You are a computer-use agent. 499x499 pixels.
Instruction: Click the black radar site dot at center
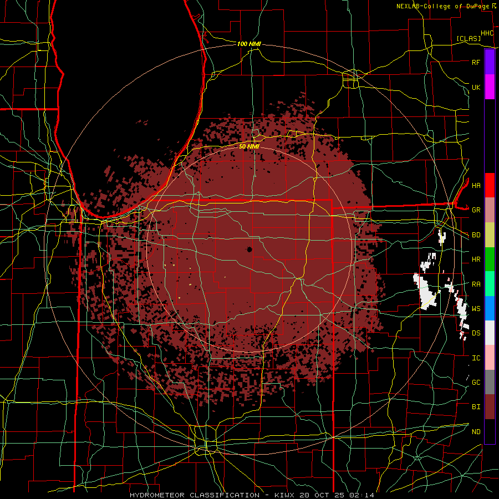(x=249, y=249)
